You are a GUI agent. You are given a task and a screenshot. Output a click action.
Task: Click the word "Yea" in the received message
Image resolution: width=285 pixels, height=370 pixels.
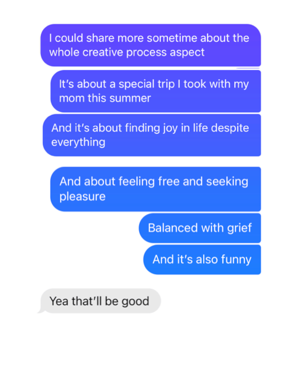(x=59, y=301)
